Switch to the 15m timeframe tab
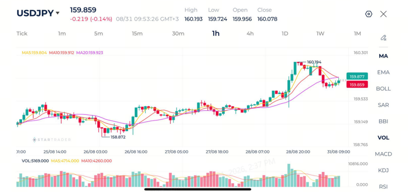Viewport: 408px width, 192px height. click(137, 34)
